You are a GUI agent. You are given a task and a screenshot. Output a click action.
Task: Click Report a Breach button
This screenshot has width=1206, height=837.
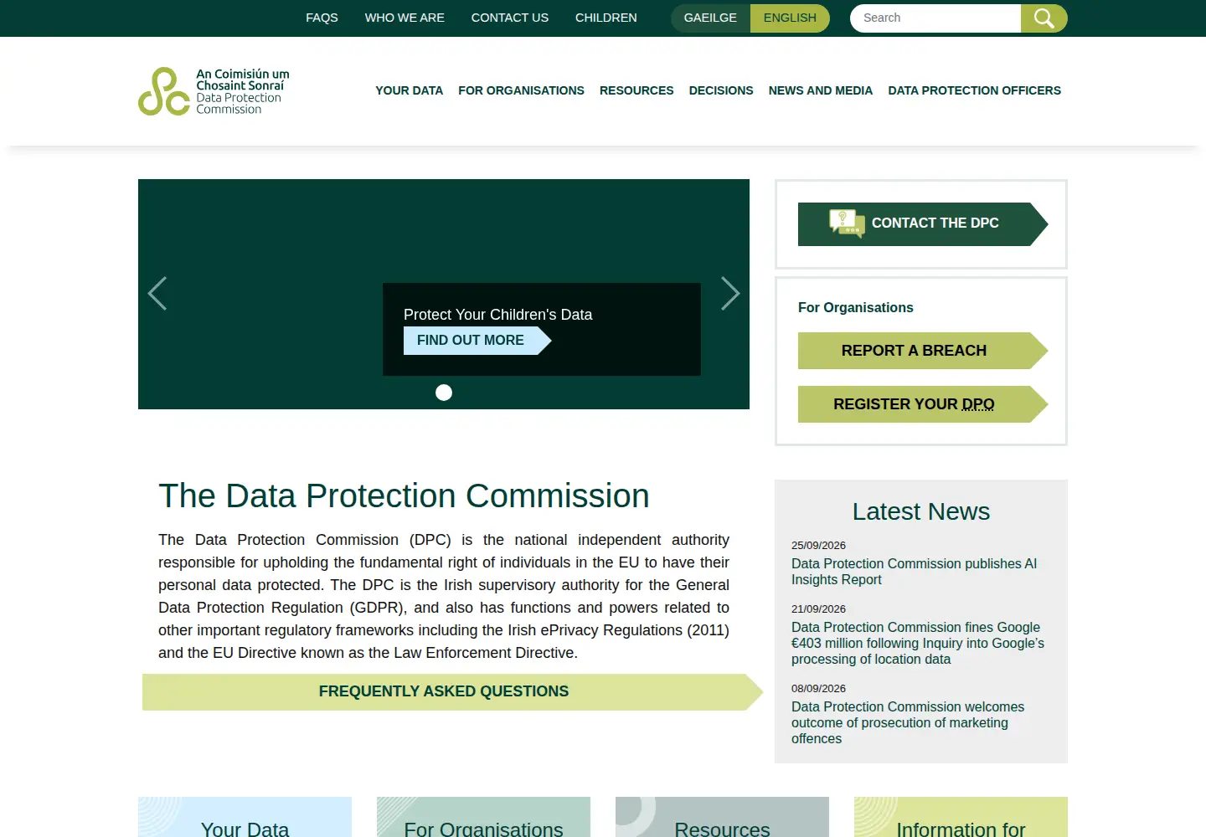pos(923,351)
